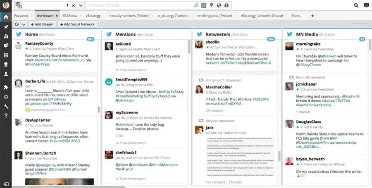Expand the social profile picker dropdown

click(x=81, y=5)
